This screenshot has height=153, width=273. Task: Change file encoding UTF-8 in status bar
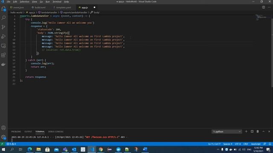(238, 144)
